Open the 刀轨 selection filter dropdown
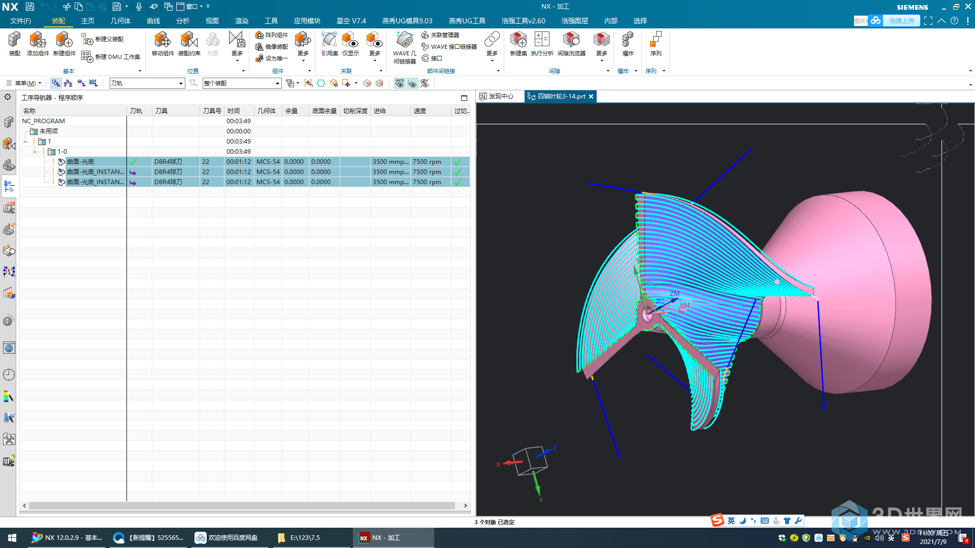975x548 pixels. click(147, 83)
